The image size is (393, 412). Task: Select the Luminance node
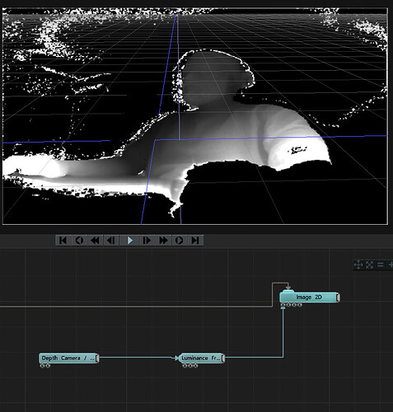pyautogui.click(x=201, y=358)
